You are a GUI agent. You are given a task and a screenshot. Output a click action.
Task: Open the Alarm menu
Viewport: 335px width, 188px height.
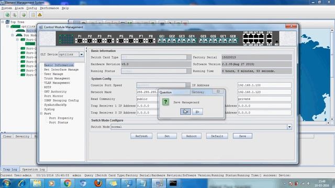point(19,8)
